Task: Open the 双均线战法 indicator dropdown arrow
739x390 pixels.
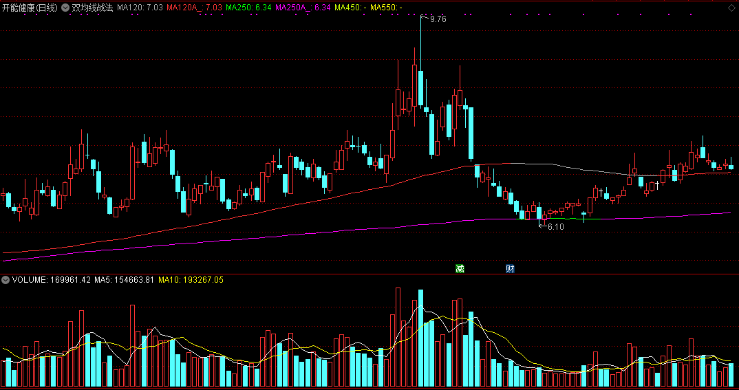Action: 65,8
